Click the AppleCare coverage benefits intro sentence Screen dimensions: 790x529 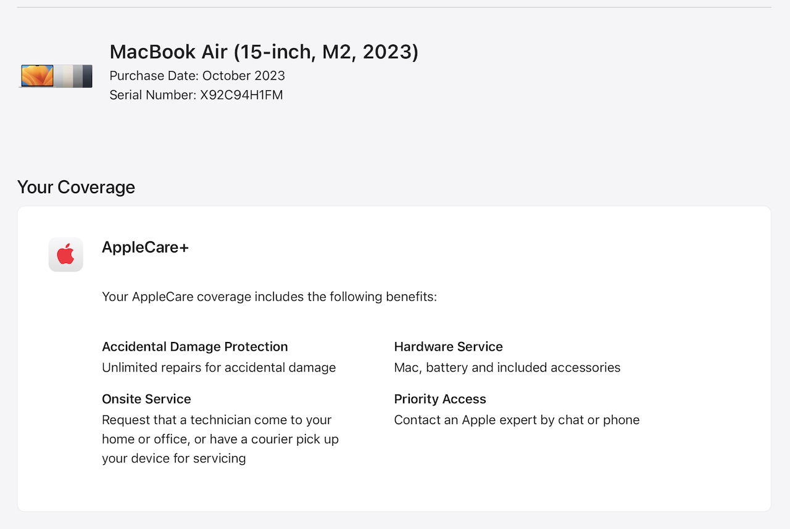[x=269, y=297]
